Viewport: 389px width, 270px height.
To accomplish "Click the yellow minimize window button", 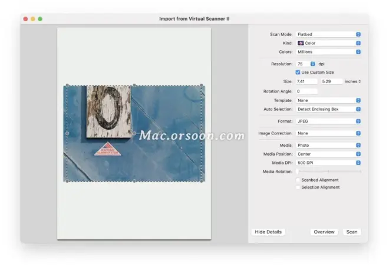I will [33, 19].
